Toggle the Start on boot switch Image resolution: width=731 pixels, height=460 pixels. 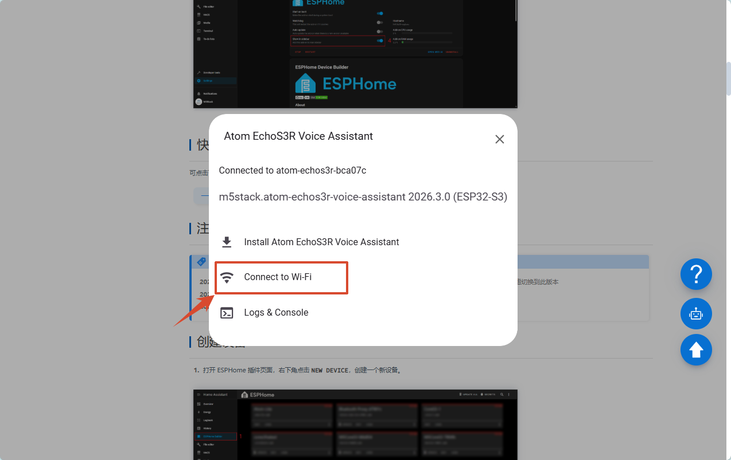[380, 13]
